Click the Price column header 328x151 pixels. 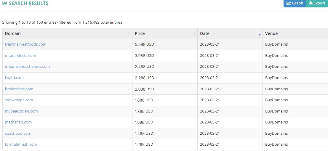[x=165, y=33]
